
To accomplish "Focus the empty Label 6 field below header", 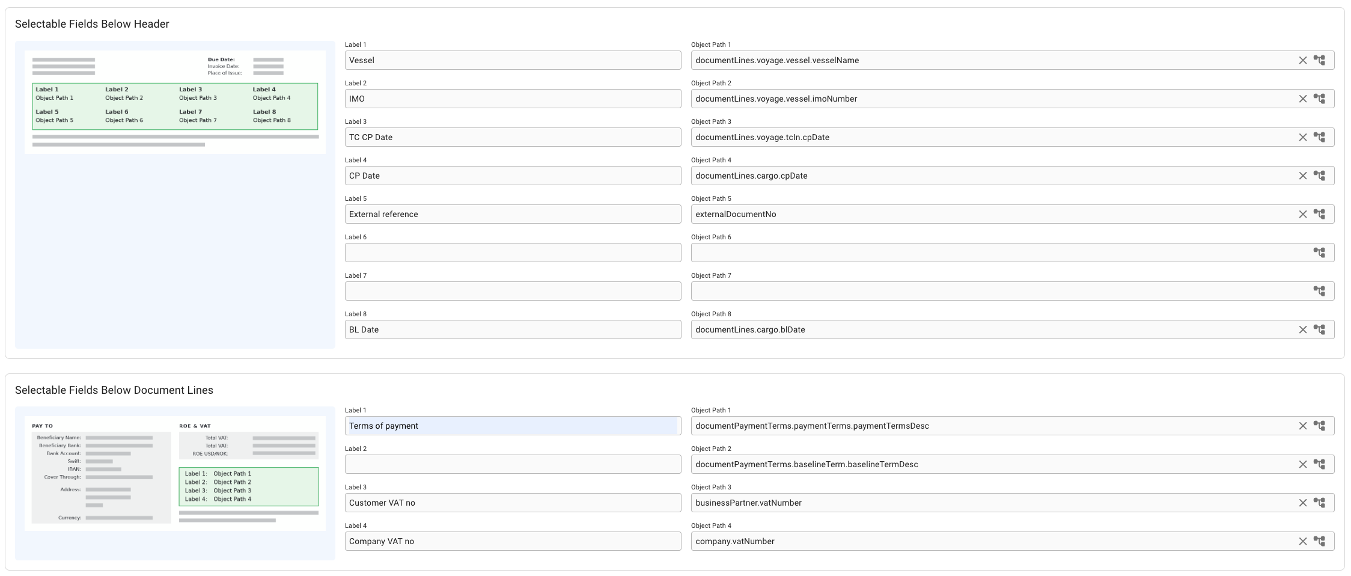I will pyautogui.click(x=512, y=253).
